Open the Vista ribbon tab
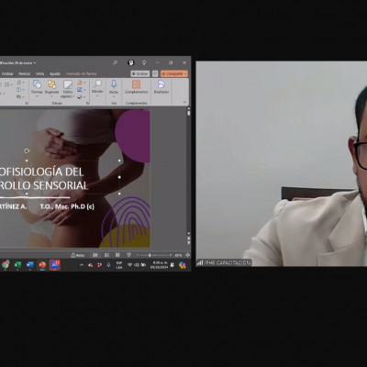 pos(39,73)
